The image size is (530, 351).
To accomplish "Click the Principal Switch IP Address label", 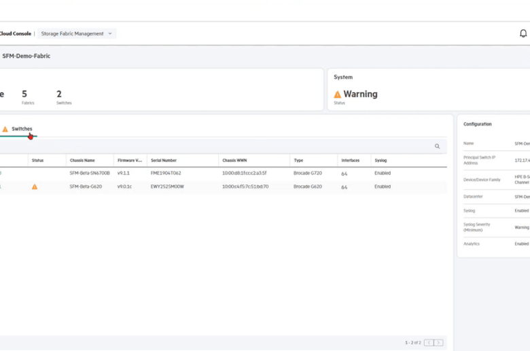I will click(479, 160).
